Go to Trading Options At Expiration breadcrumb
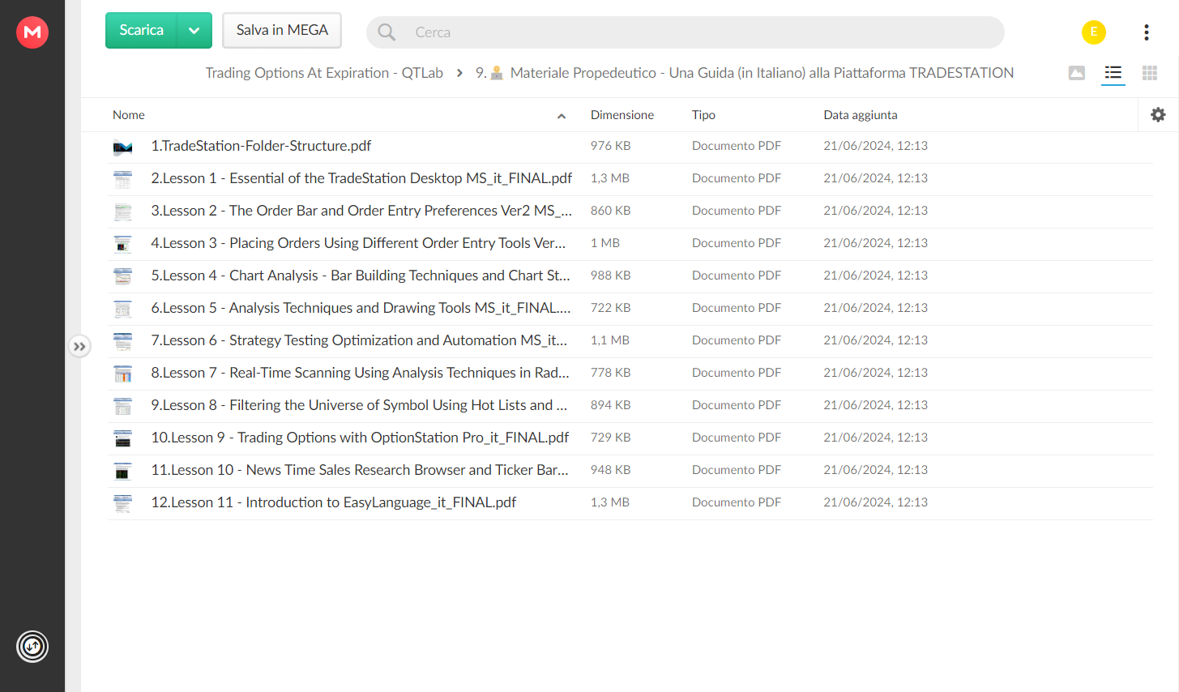The height and width of the screenshot is (692, 1179). click(x=324, y=73)
